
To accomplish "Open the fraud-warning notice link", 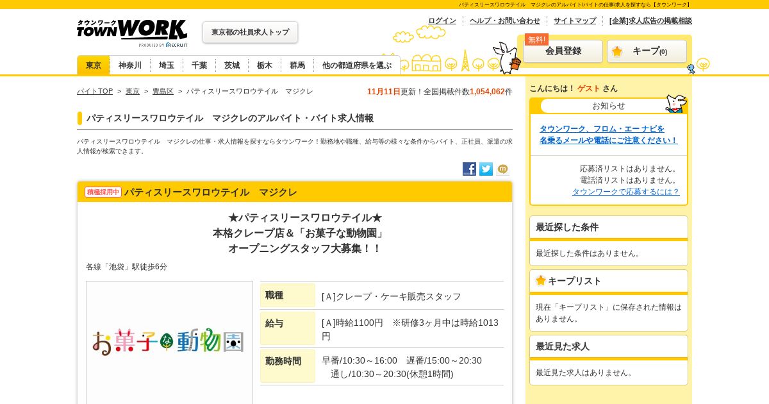I will (608, 135).
